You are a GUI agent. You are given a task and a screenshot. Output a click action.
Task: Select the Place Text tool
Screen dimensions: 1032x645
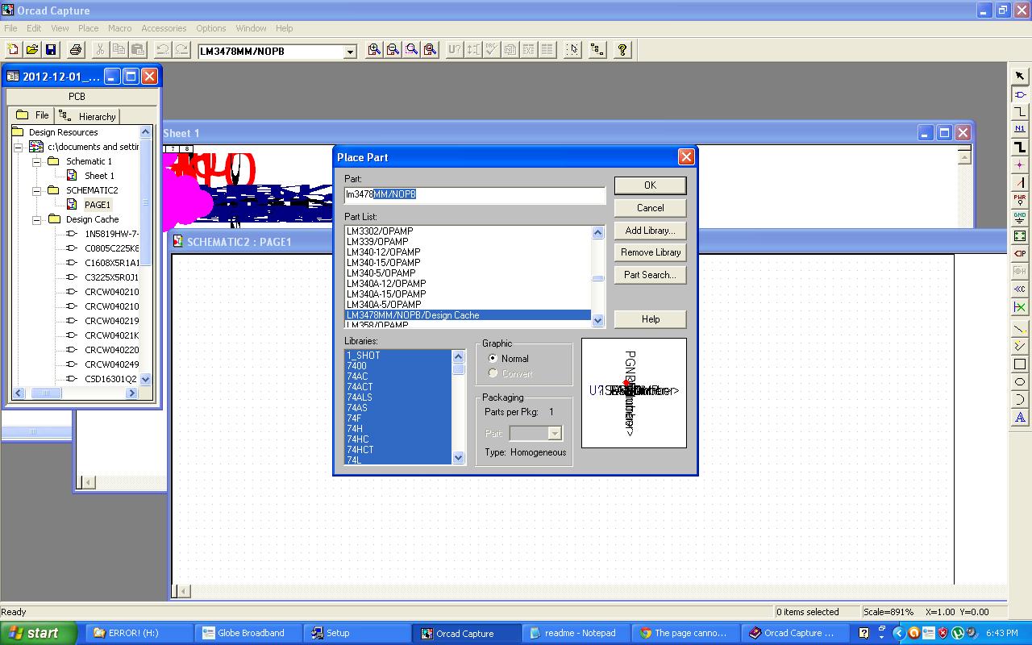click(x=1019, y=418)
